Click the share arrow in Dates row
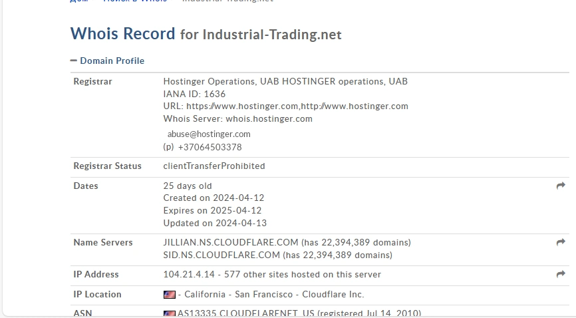576x318 pixels. [x=561, y=186]
